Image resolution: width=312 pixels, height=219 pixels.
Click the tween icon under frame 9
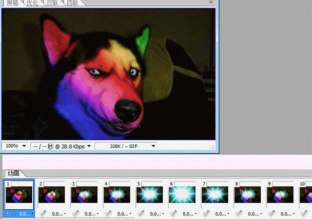(272, 214)
